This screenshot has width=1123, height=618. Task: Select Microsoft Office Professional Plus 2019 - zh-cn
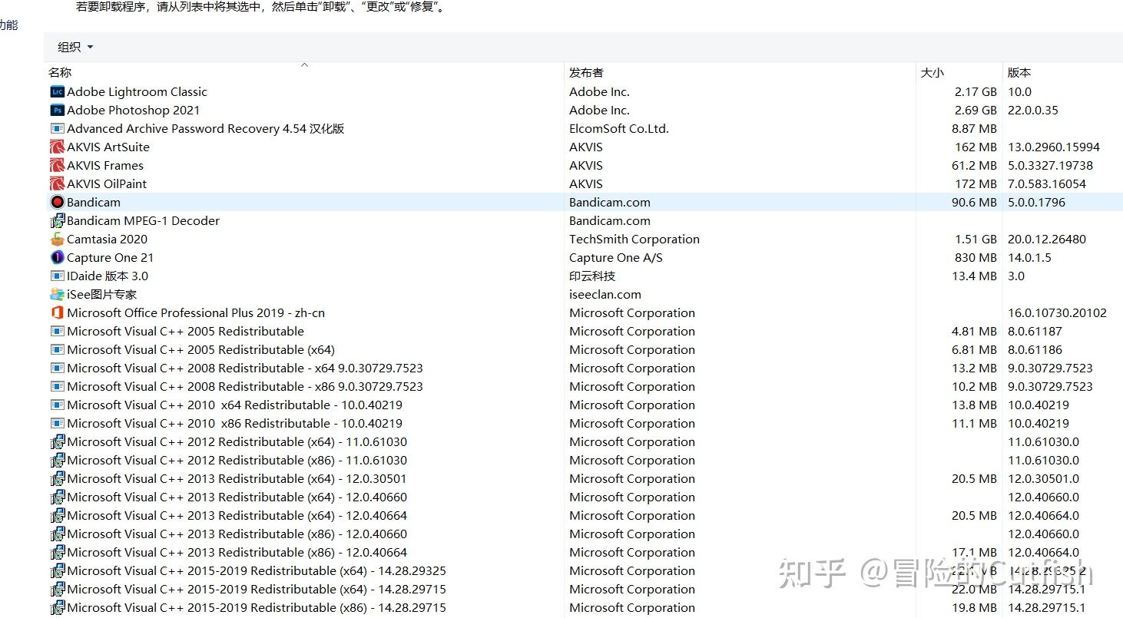pyautogui.click(x=196, y=312)
